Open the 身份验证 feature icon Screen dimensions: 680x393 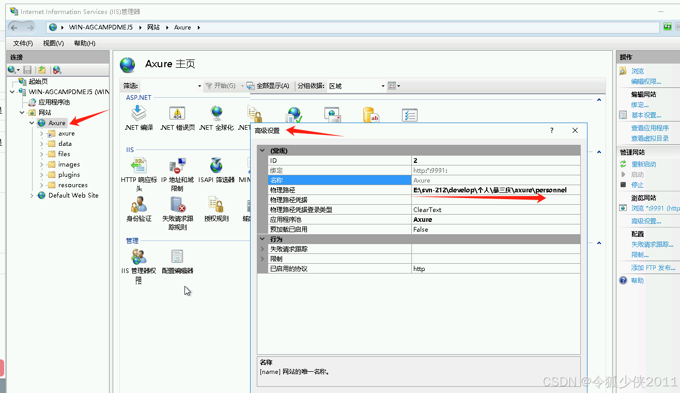(138, 205)
